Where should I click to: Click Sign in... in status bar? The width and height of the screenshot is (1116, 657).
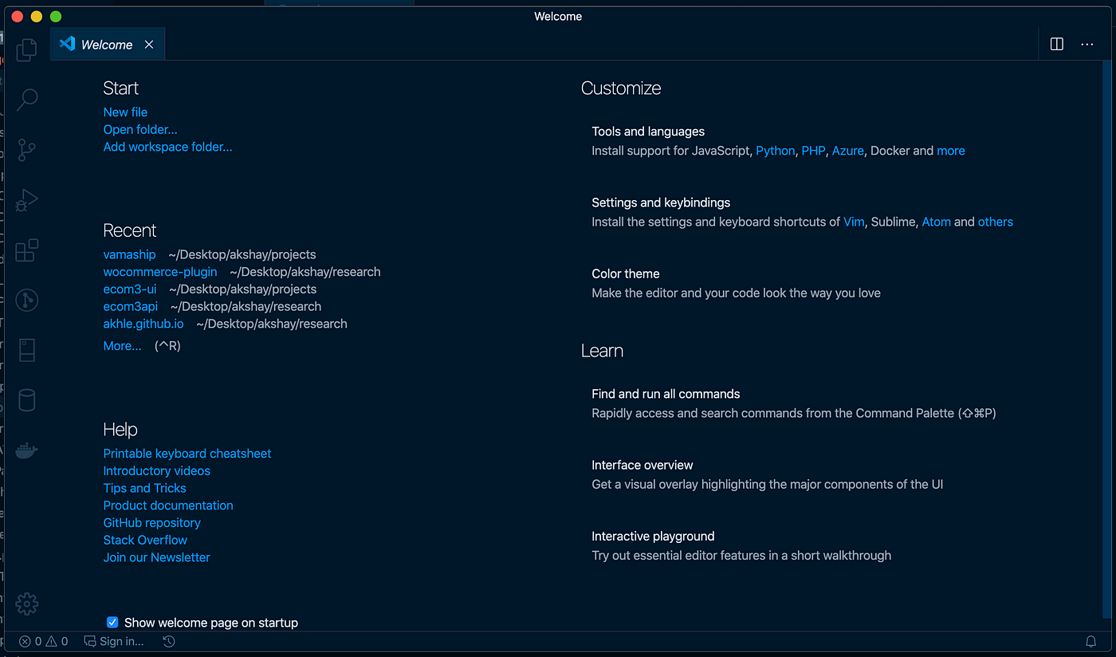click(114, 641)
